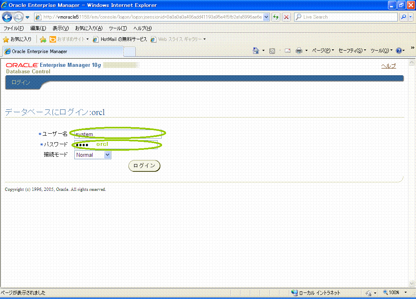Open the ページ(P) command menu
This screenshot has height=299, width=416.
(323, 51)
